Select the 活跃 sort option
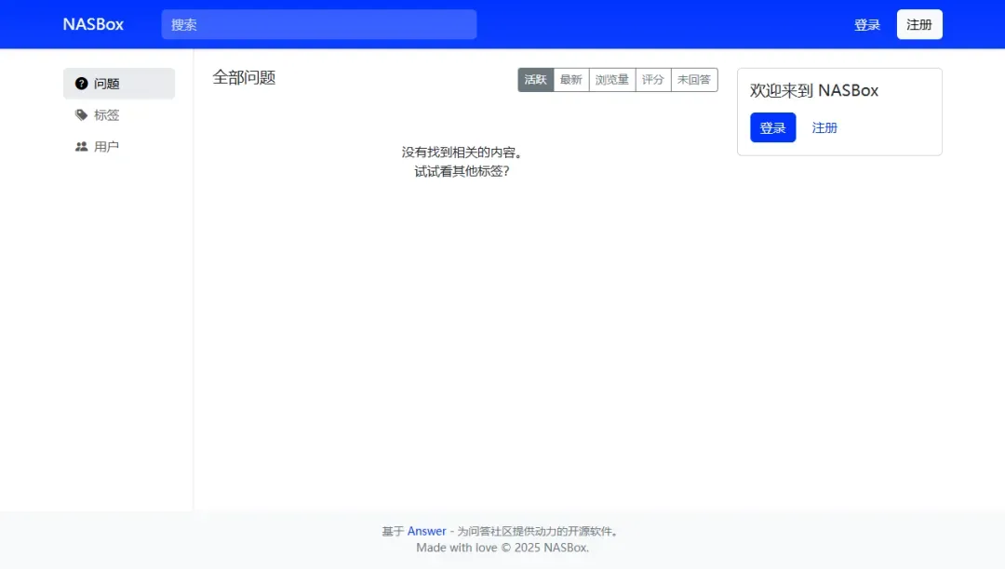This screenshot has height=569, width=1005. point(536,80)
